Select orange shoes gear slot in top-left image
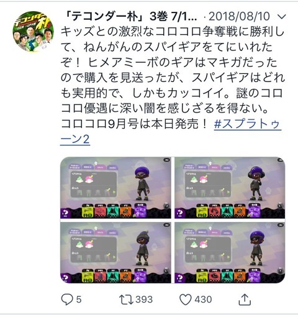Viewport: 298px width, 317px height. tap(125, 211)
